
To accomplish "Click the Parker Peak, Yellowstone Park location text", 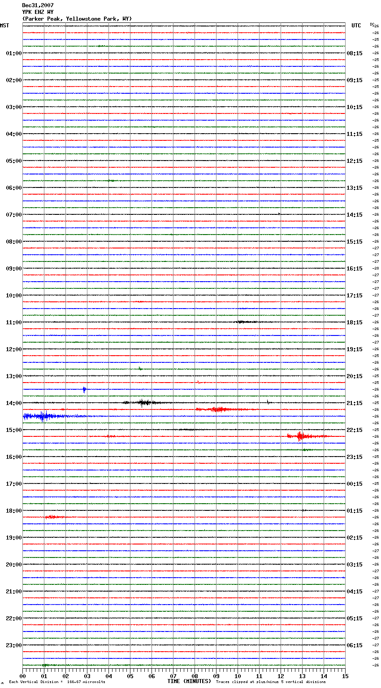I will point(77,19).
